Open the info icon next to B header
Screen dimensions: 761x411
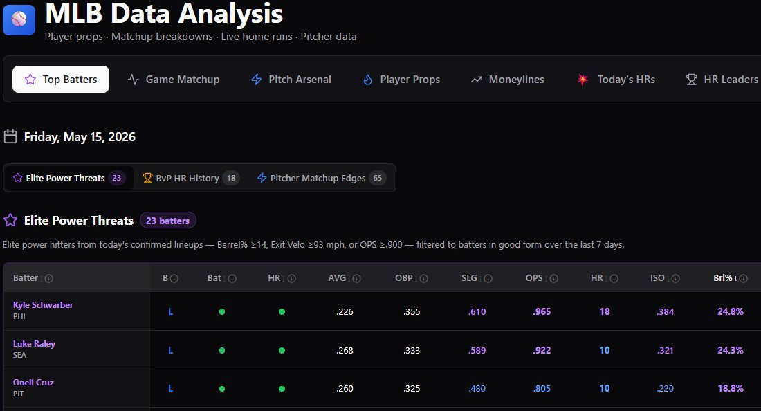coord(174,278)
